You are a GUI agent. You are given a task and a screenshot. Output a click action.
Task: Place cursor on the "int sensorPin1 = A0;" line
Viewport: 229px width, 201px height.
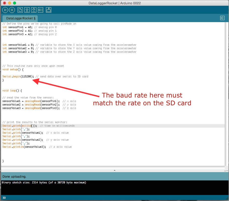coord(17,27)
